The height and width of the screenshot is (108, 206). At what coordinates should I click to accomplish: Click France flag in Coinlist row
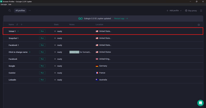coord(97,73)
